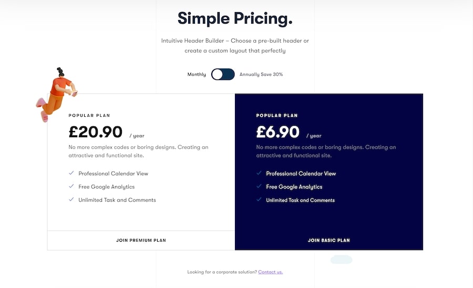Image resolution: width=473 pixels, height=288 pixels.
Task: Click the Simple Pricing heading
Action: click(x=235, y=18)
